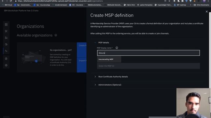Select the InsuranceOrg MSP suggestion

click(109, 59)
